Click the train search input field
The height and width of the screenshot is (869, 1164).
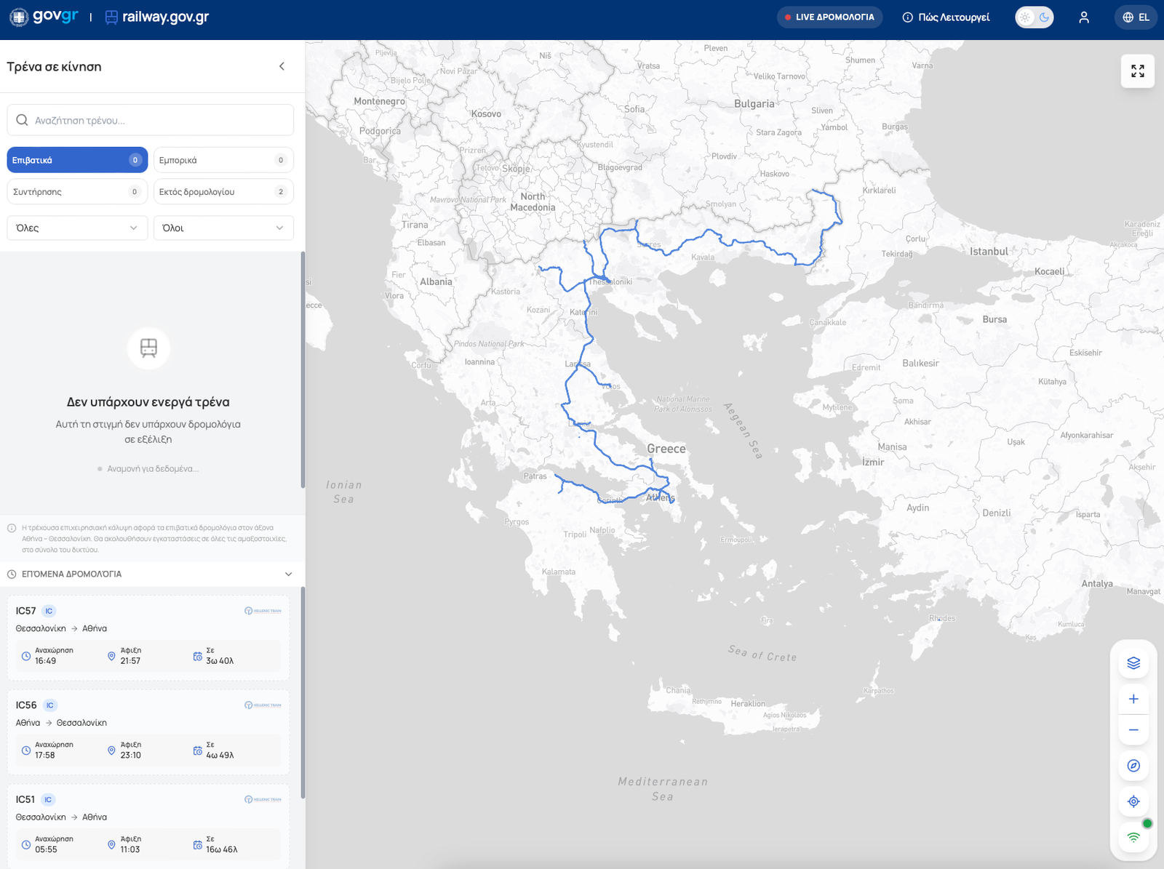[x=151, y=121]
